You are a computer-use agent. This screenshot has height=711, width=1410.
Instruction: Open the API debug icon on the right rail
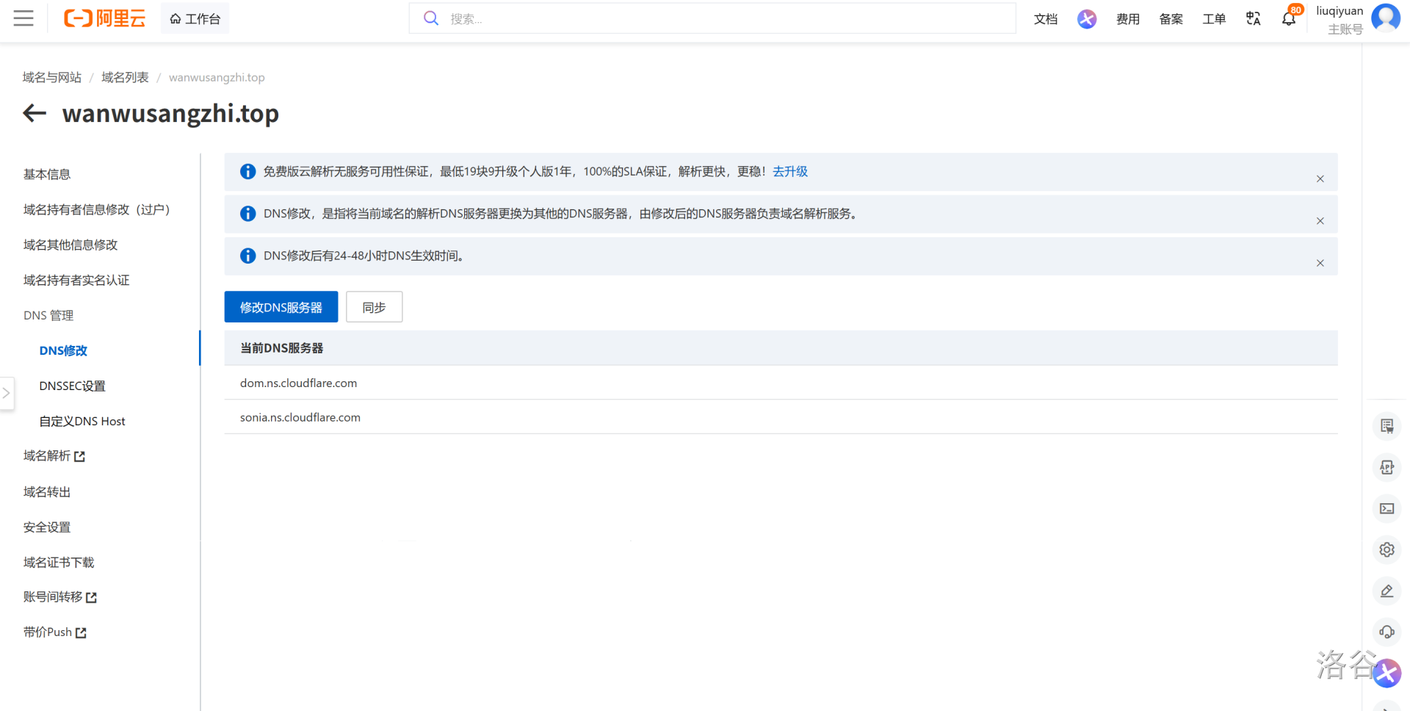click(1386, 467)
